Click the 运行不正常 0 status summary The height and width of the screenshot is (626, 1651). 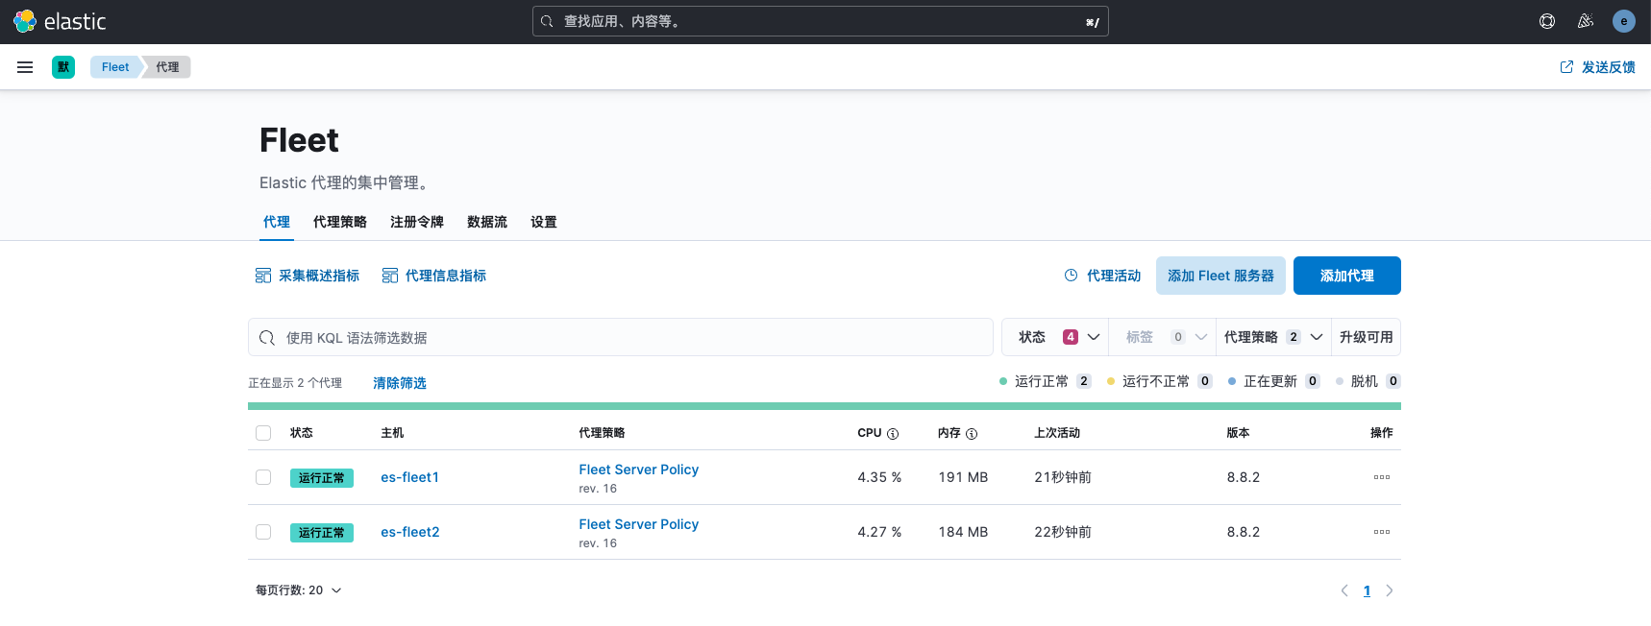pyautogui.click(x=1160, y=381)
